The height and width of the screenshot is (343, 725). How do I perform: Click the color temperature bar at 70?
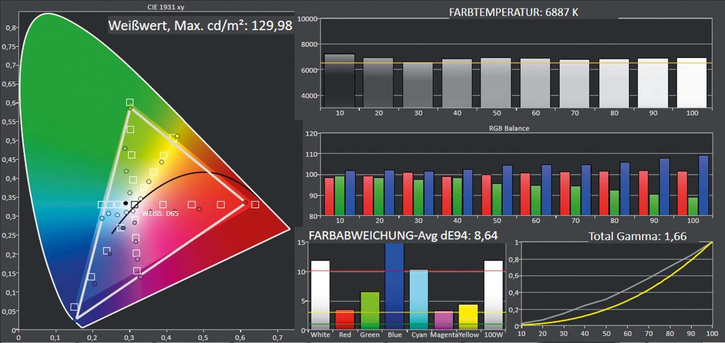pyautogui.click(x=574, y=83)
